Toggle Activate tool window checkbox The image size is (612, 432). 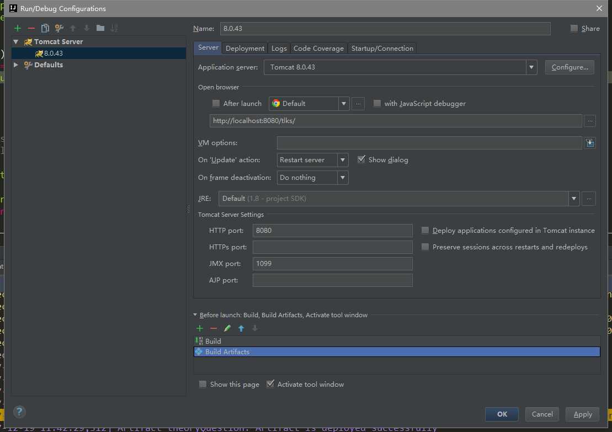tap(270, 384)
